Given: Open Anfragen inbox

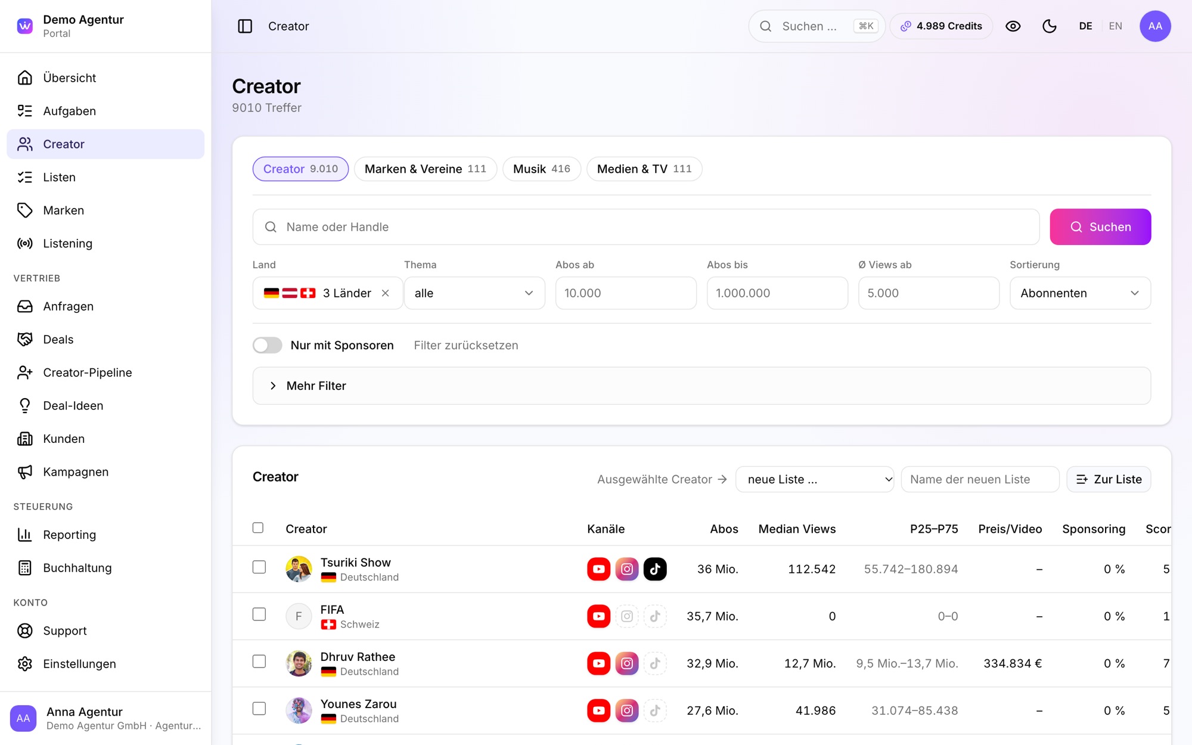Looking at the screenshot, I should tap(105, 306).
